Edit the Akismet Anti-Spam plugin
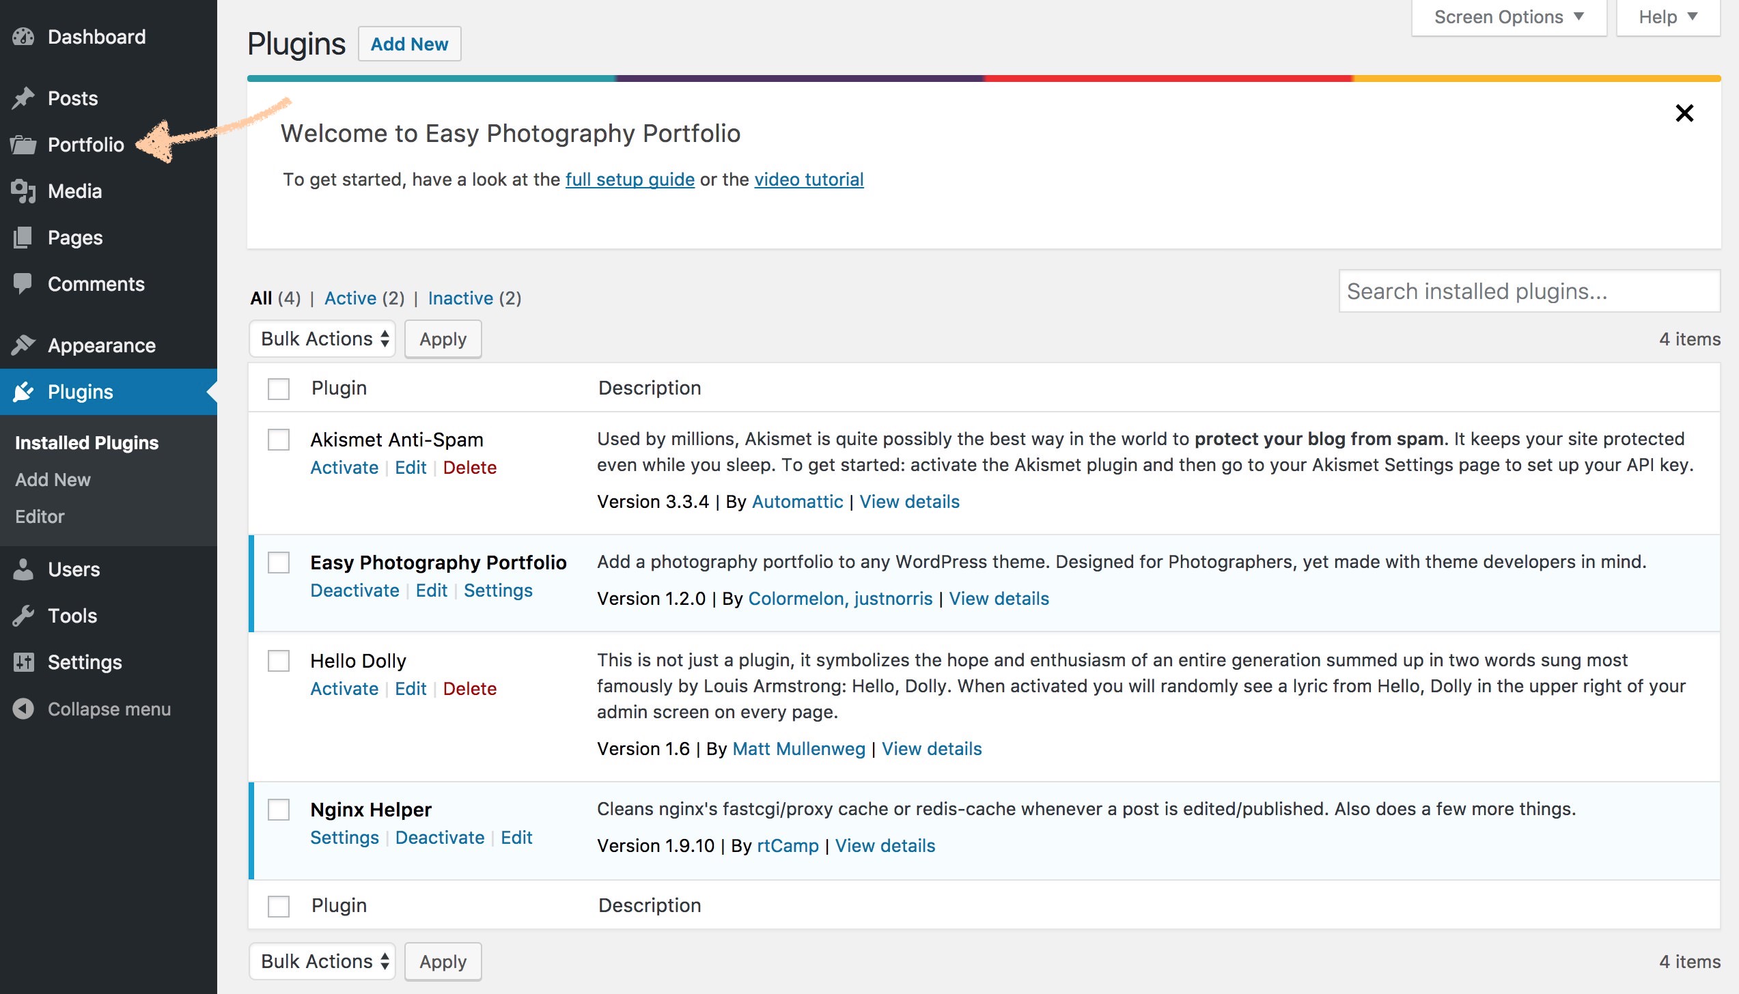 [x=411, y=468]
